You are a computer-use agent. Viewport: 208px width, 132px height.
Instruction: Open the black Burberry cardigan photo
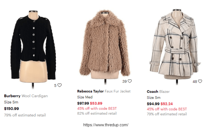[33, 49]
